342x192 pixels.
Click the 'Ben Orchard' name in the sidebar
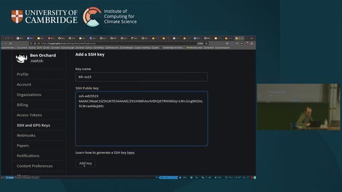[43, 55]
